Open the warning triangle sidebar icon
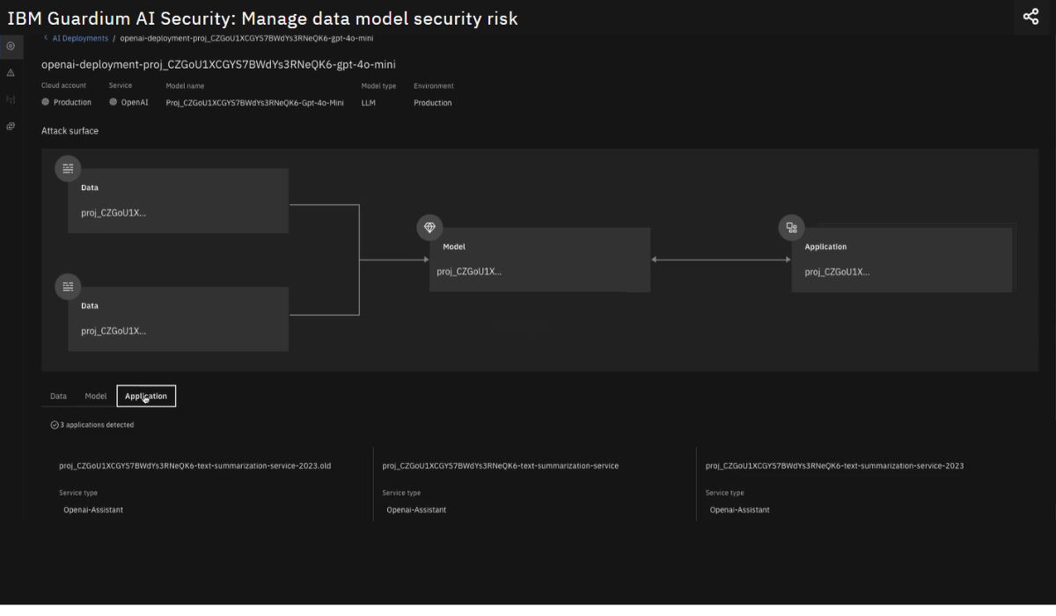Image resolution: width=1056 pixels, height=616 pixels. point(11,73)
